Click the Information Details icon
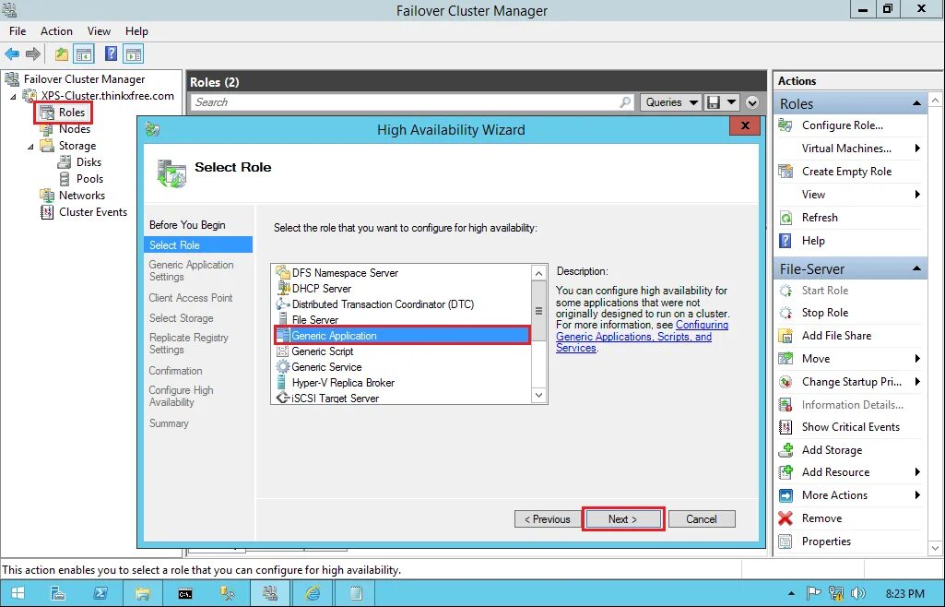This screenshot has width=945, height=607. coord(786,405)
